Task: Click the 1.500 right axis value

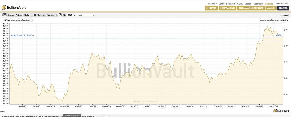Action: tap(286, 30)
